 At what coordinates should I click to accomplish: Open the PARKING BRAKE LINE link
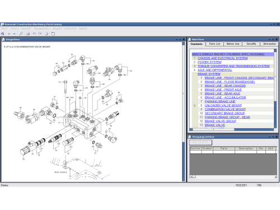pyautogui.click(x=220, y=101)
